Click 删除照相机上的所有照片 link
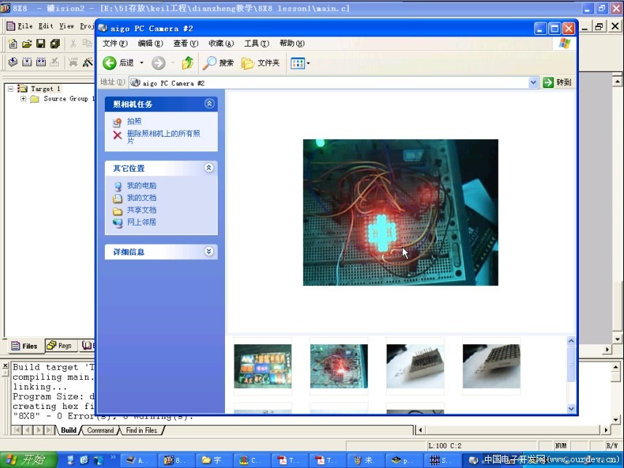 tap(164, 137)
